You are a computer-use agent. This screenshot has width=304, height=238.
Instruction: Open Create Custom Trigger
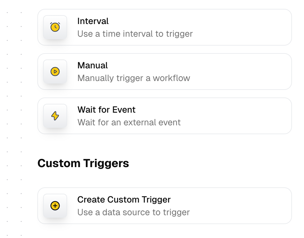(x=164, y=206)
